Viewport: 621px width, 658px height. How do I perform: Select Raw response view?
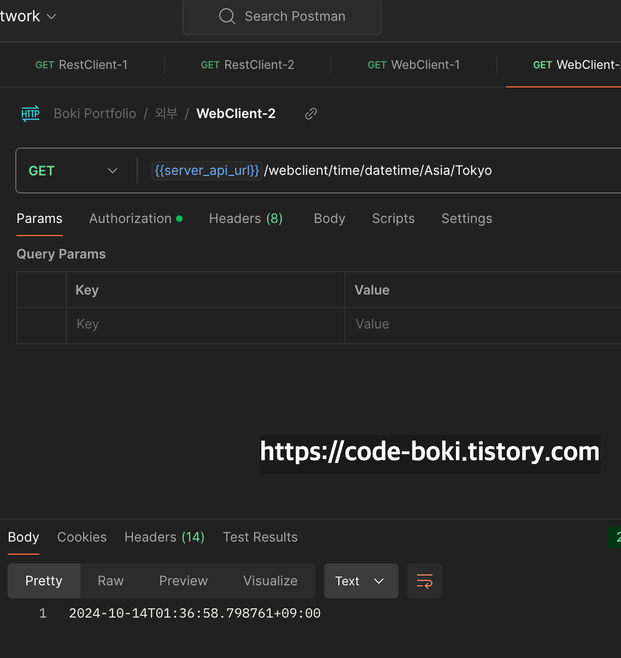click(x=110, y=581)
